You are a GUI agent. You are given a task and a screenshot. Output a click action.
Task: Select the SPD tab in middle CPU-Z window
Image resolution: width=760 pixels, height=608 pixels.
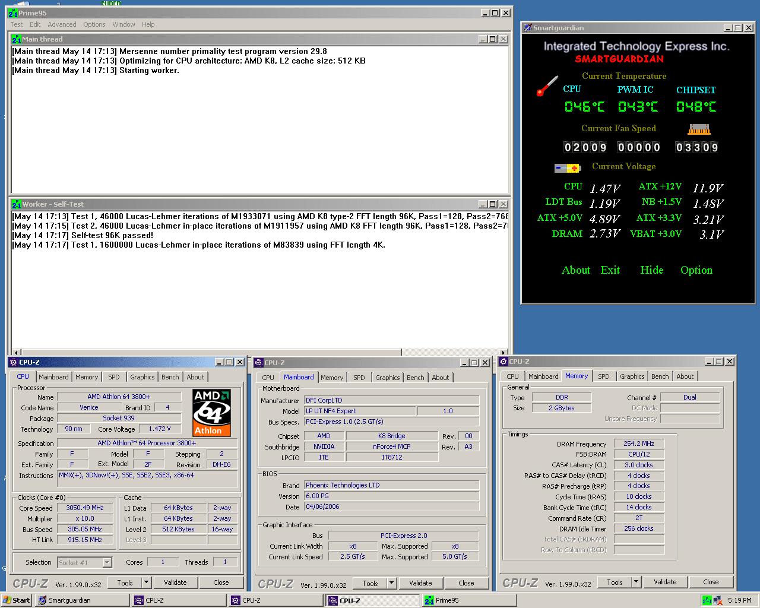[359, 378]
